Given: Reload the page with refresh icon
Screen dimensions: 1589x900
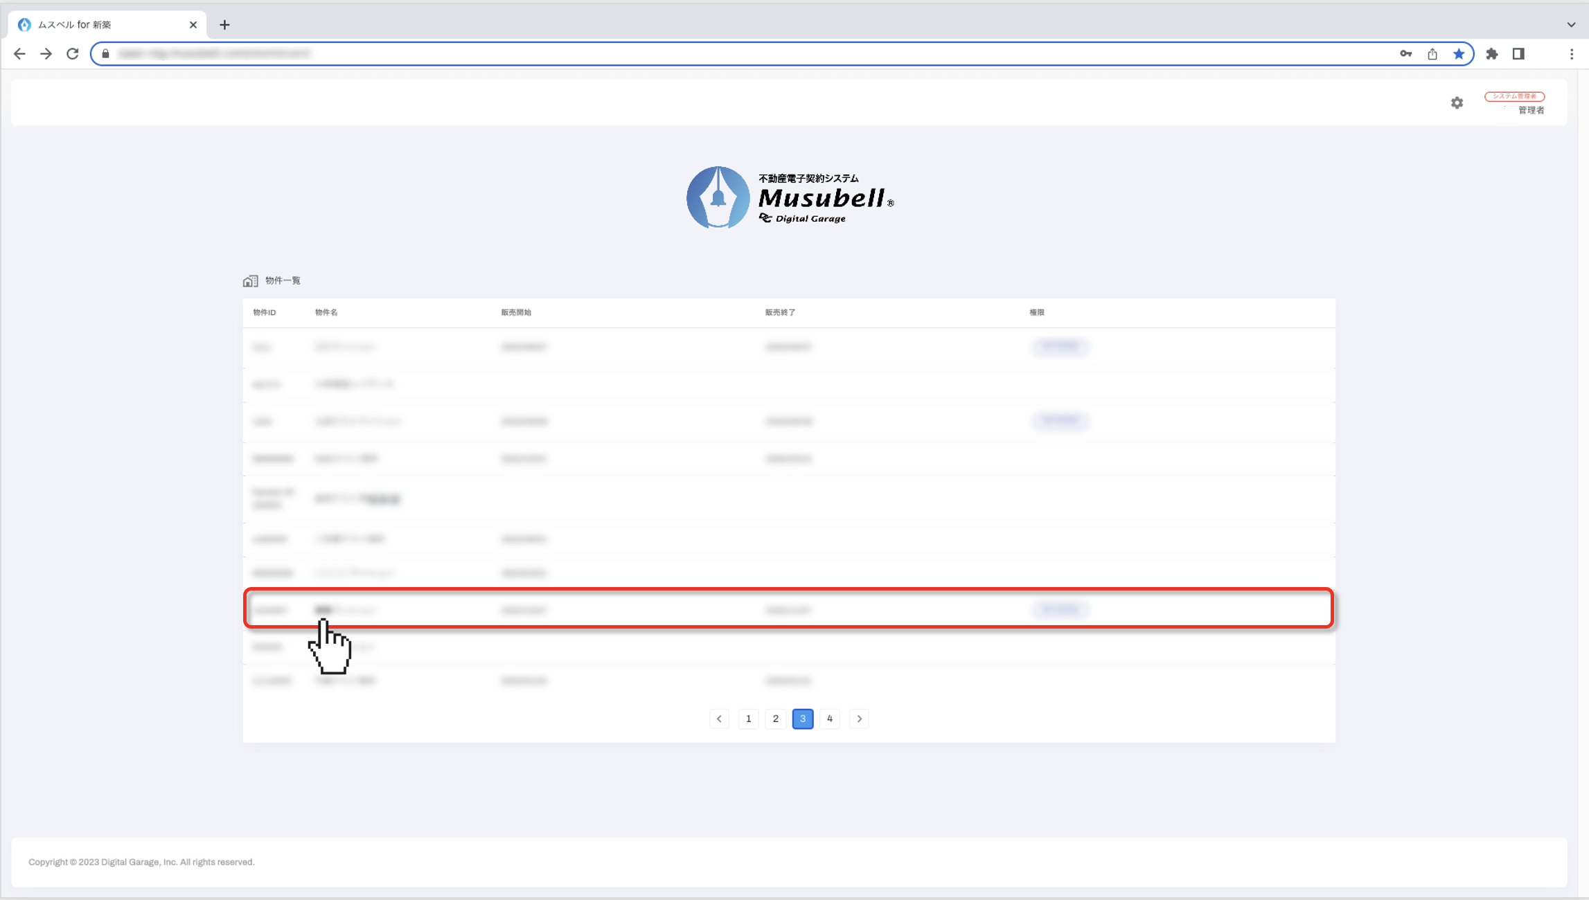Looking at the screenshot, I should coord(73,54).
